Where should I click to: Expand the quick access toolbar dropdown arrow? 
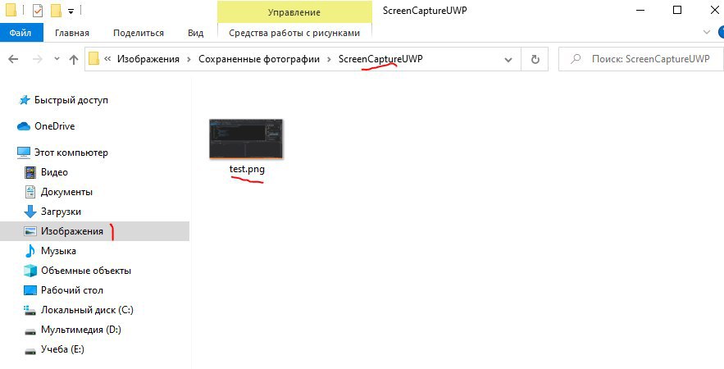click(71, 11)
